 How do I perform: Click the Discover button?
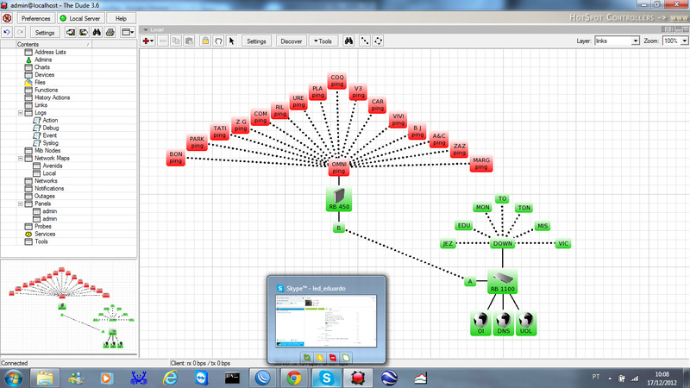click(292, 41)
